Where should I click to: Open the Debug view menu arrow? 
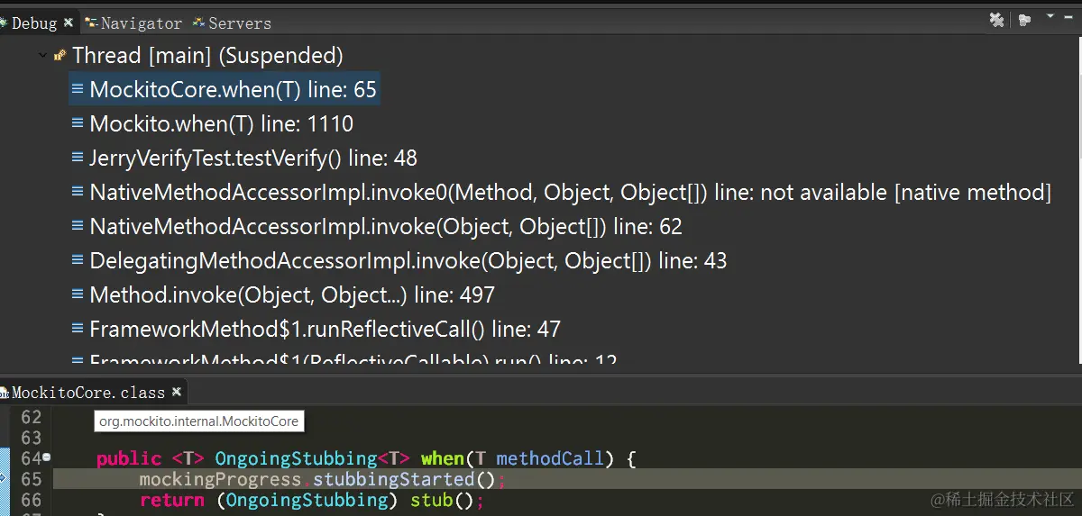pos(1050,16)
